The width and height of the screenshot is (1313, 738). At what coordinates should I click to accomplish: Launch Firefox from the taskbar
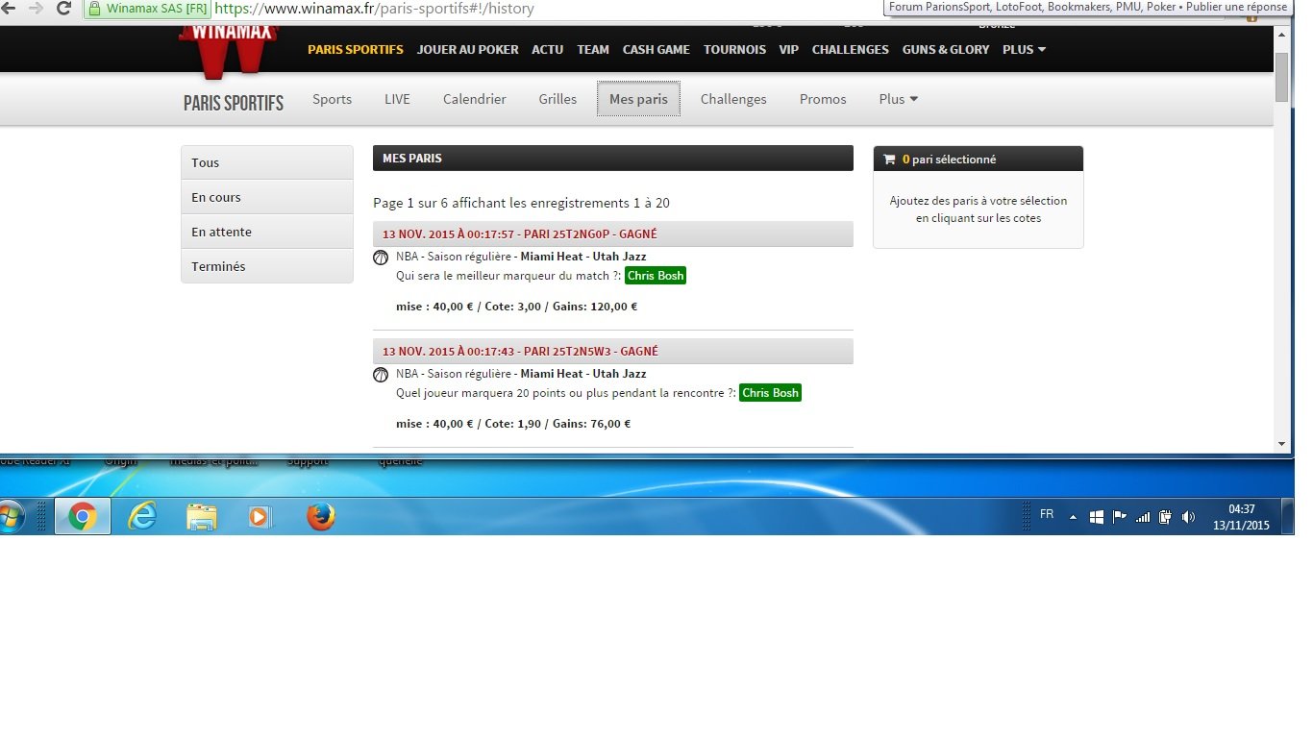321,517
